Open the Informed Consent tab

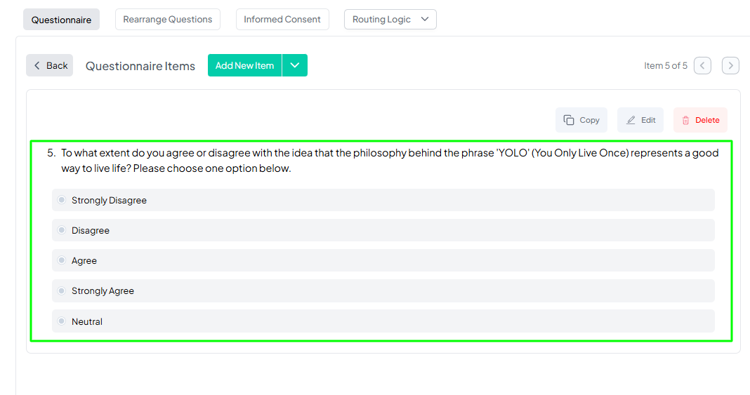point(282,20)
